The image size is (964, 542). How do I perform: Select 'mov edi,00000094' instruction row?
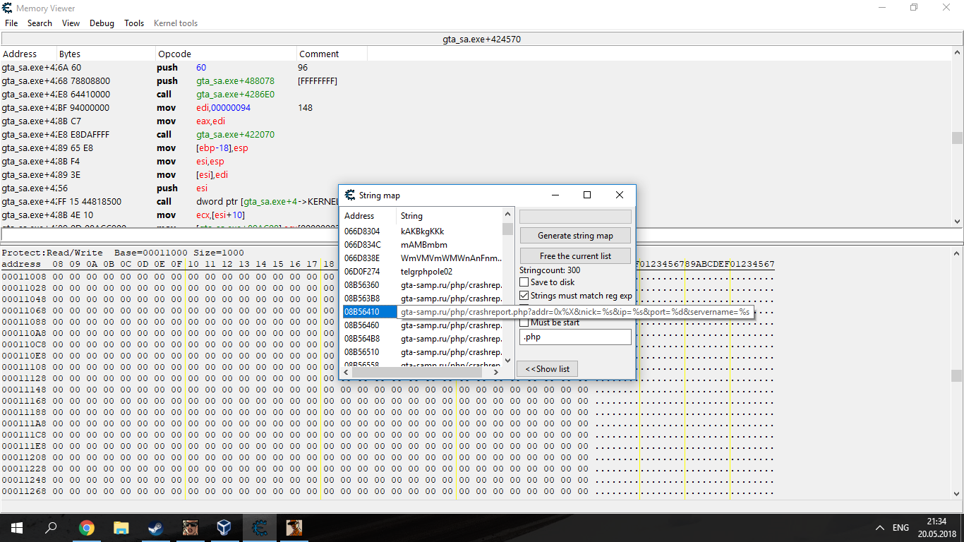(475, 108)
